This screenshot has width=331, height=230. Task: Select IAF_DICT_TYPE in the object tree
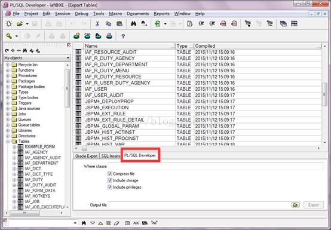click(x=39, y=174)
